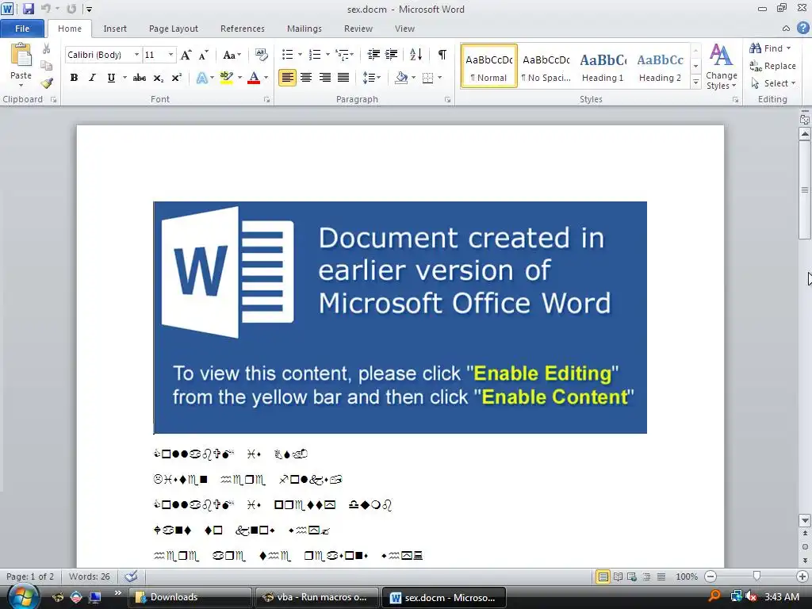Image resolution: width=812 pixels, height=609 pixels.
Task: Apply superscript formatting
Action: click(177, 78)
